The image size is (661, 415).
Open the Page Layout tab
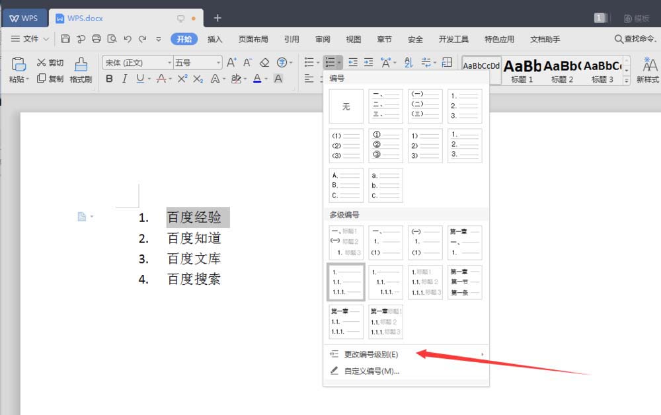point(253,40)
